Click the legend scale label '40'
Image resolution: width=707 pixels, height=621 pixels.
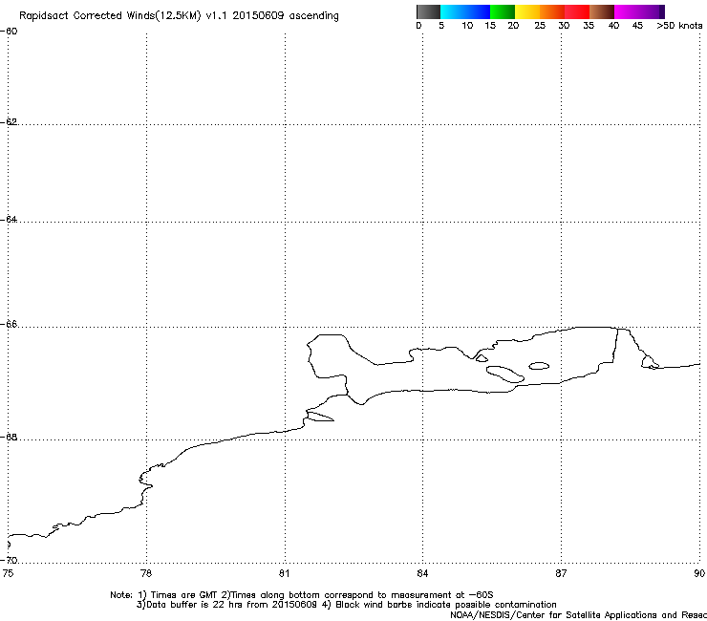coord(613,26)
